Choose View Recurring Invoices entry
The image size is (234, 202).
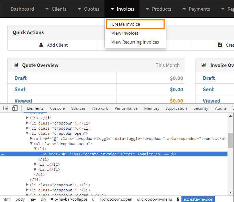[x=135, y=42]
